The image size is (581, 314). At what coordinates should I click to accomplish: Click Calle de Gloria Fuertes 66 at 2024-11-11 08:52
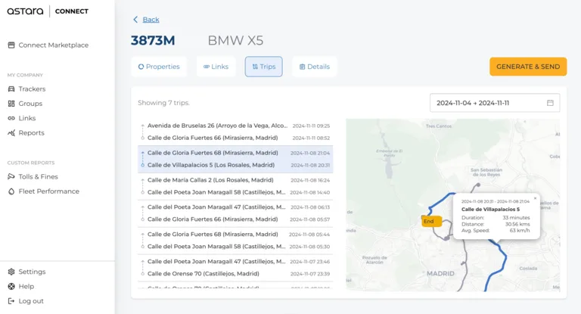(x=235, y=138)
